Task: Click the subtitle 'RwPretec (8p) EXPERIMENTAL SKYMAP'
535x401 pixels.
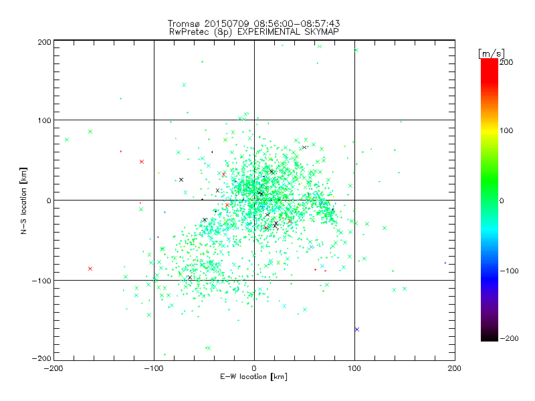Action: (254, 31)
